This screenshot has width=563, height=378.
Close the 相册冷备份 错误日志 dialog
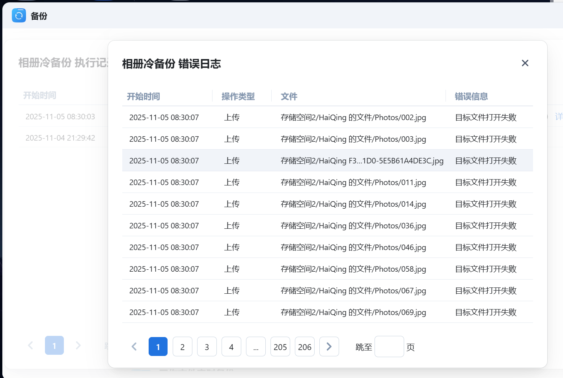pos(525,63)
